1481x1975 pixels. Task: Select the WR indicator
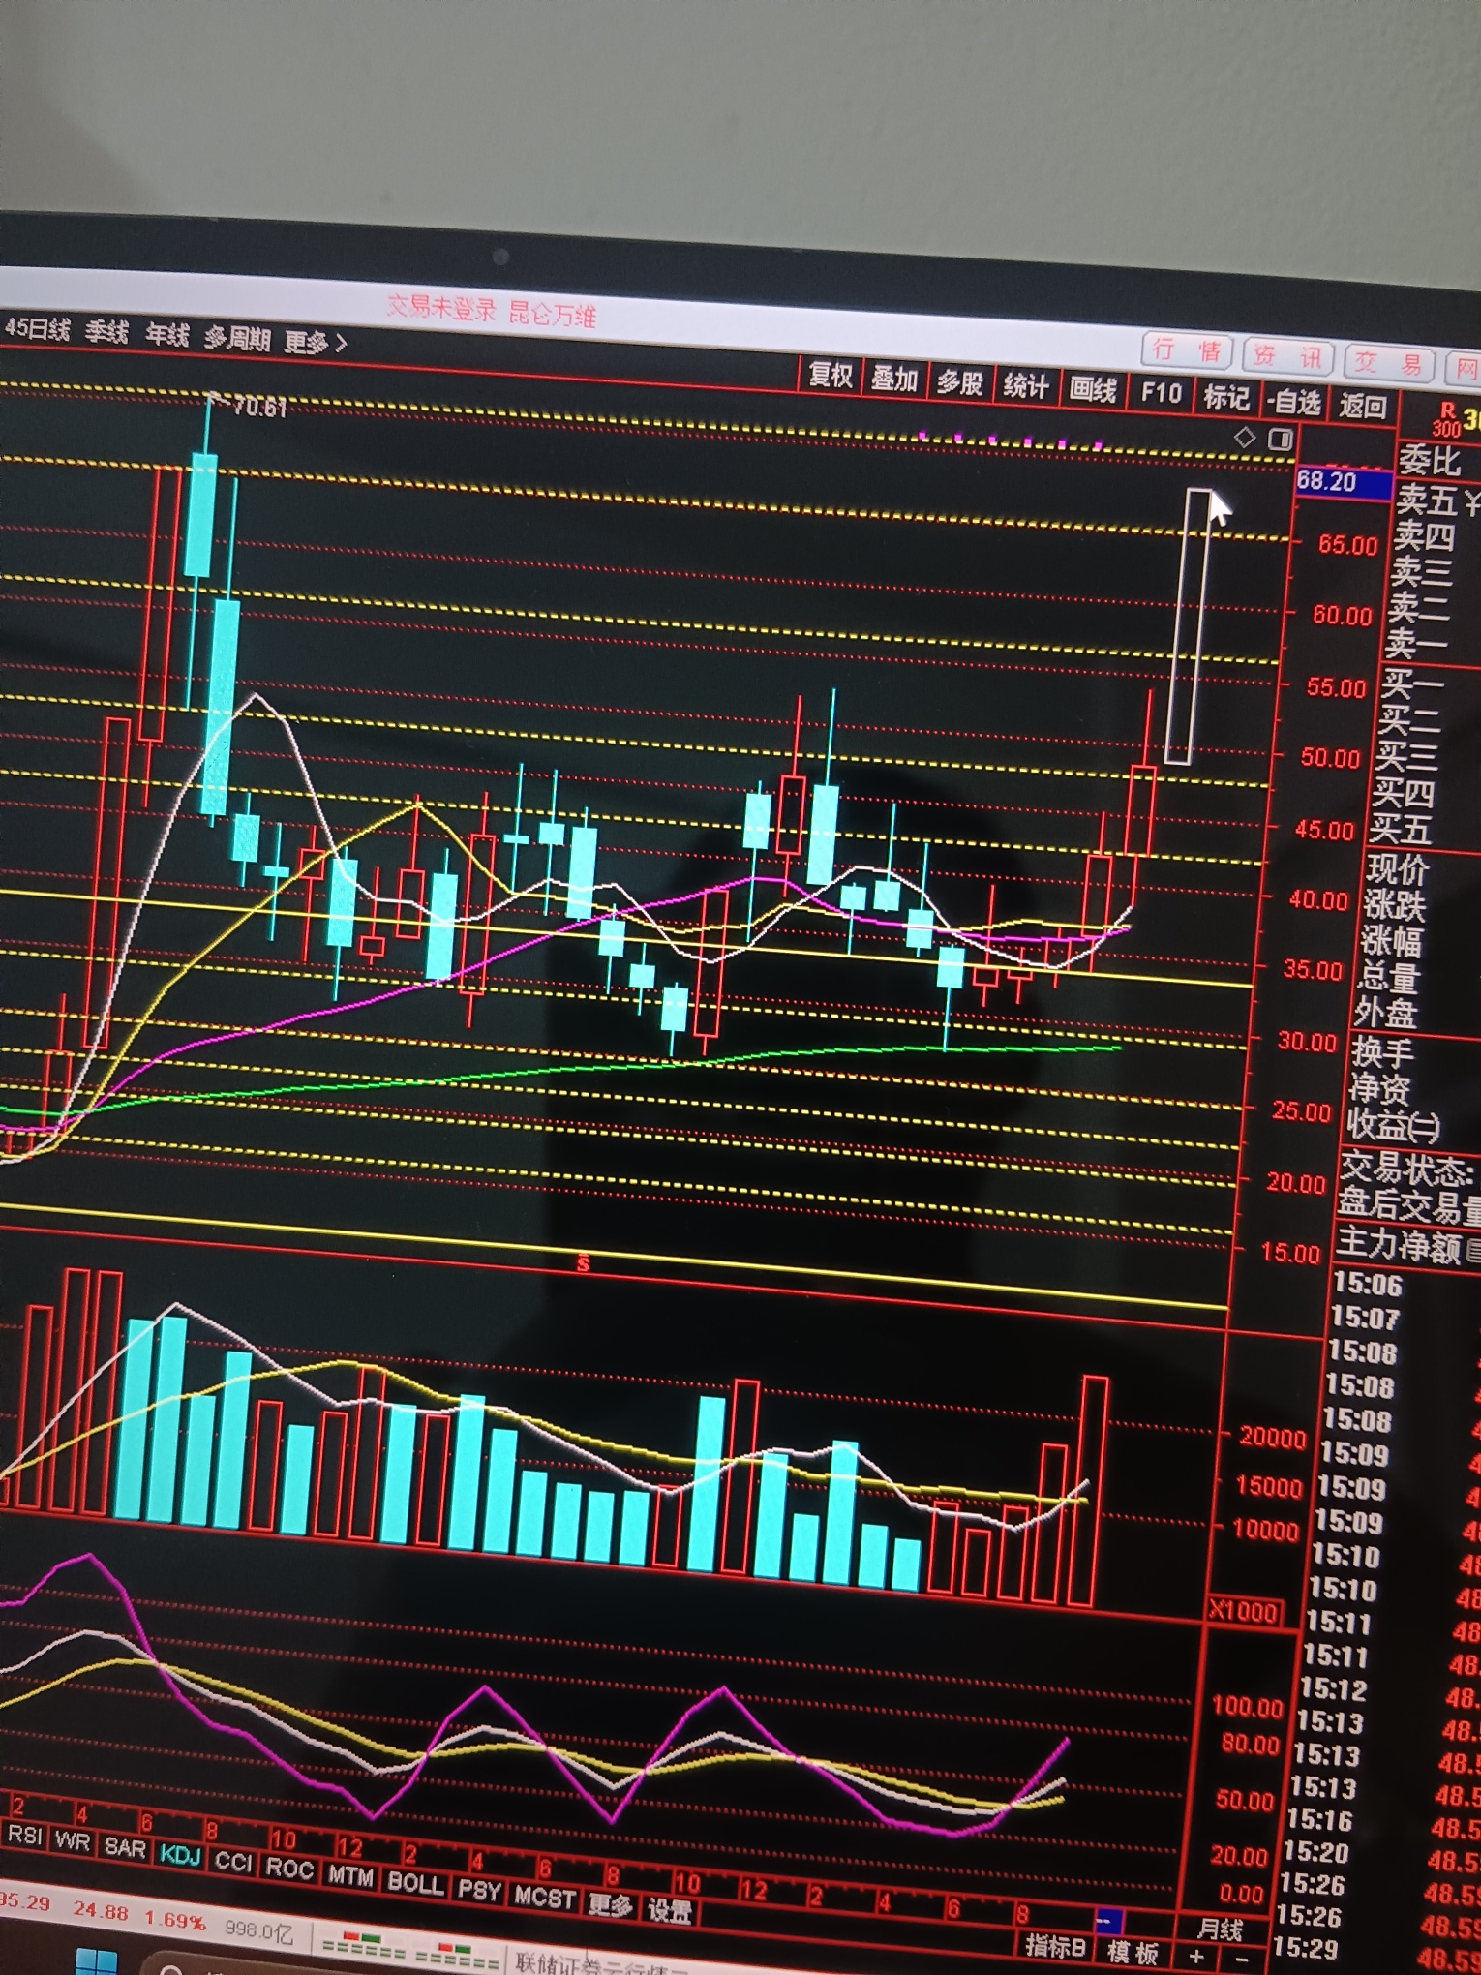(73, 1840)
